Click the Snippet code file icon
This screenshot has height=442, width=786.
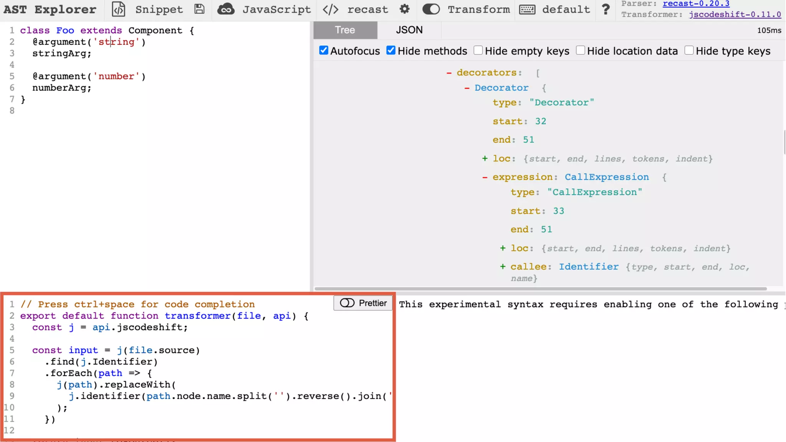[118, 9]
